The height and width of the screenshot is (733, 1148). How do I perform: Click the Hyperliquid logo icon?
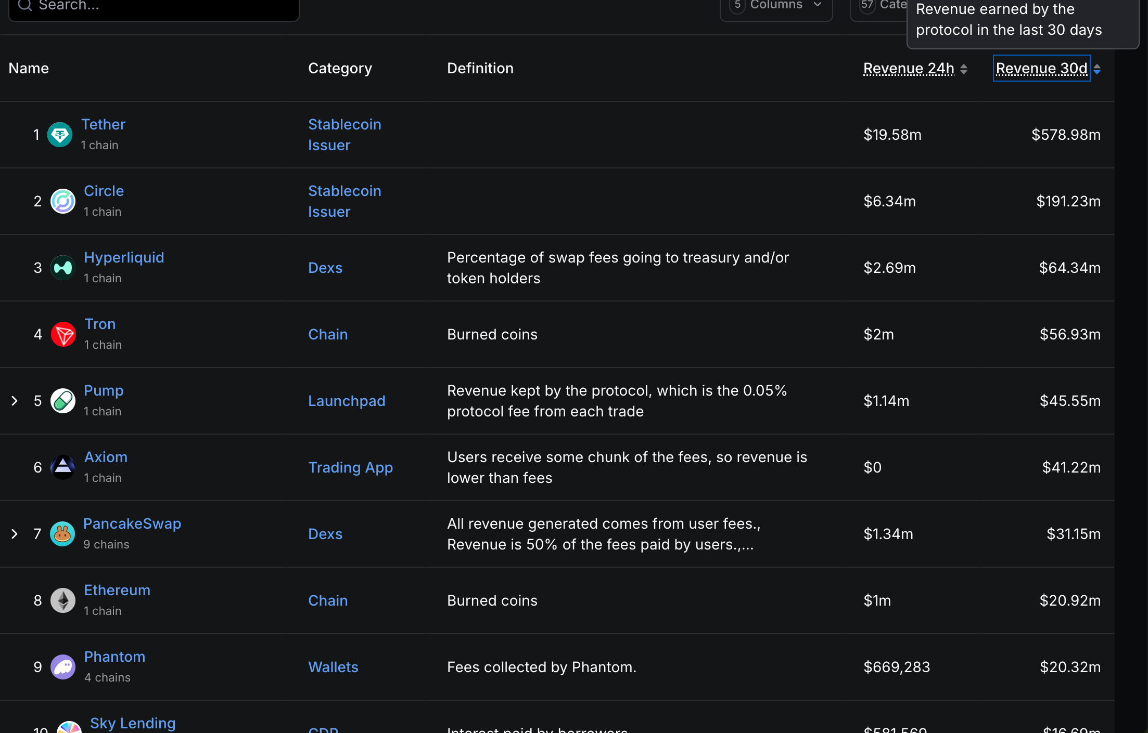pos(63,268)
